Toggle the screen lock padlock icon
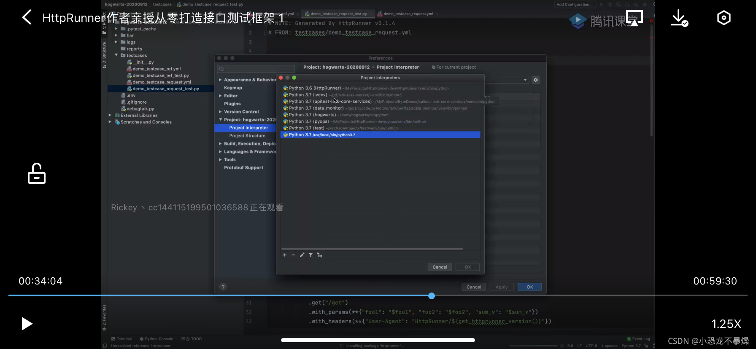Screen dimensions: 756x349 [37, 173]
